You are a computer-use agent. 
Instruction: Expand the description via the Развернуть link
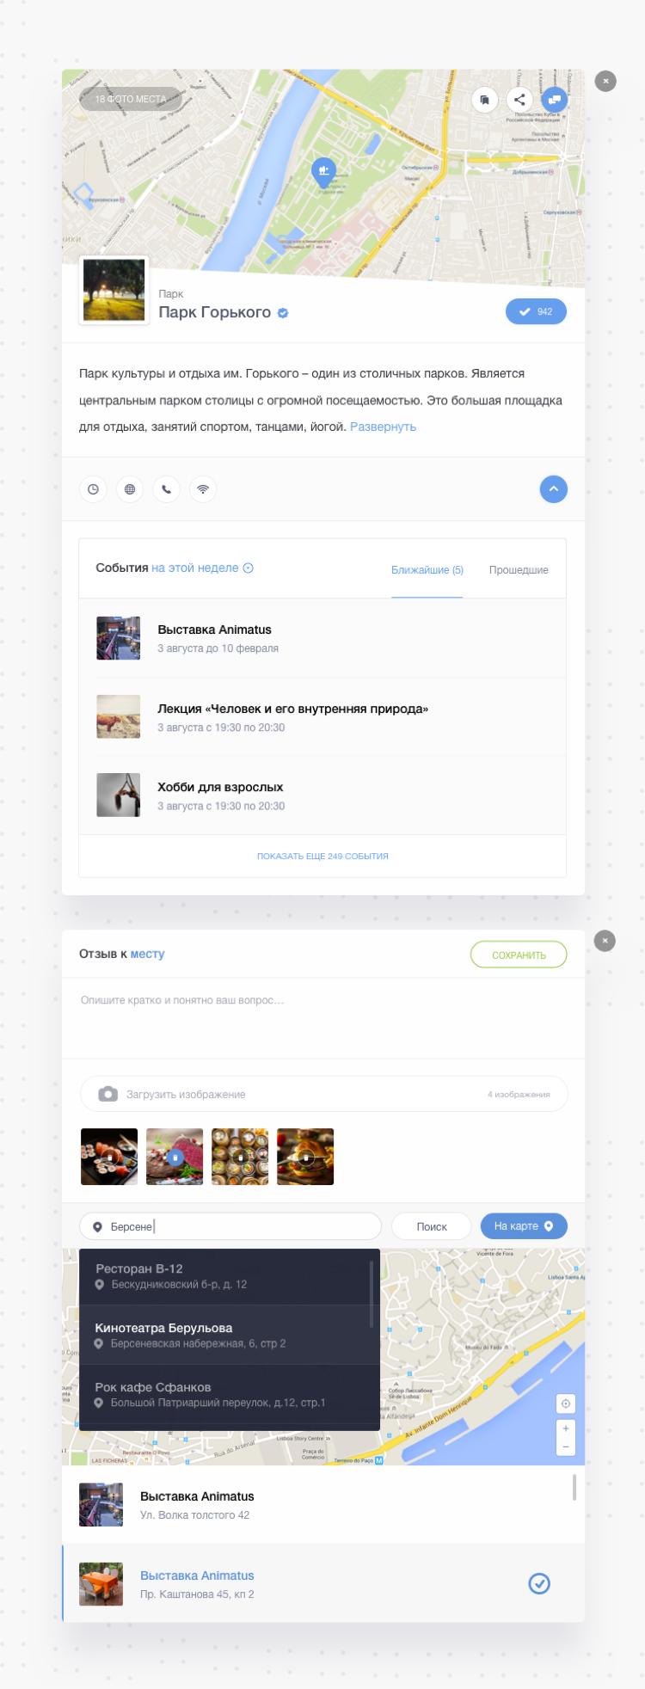coord(383,427)
